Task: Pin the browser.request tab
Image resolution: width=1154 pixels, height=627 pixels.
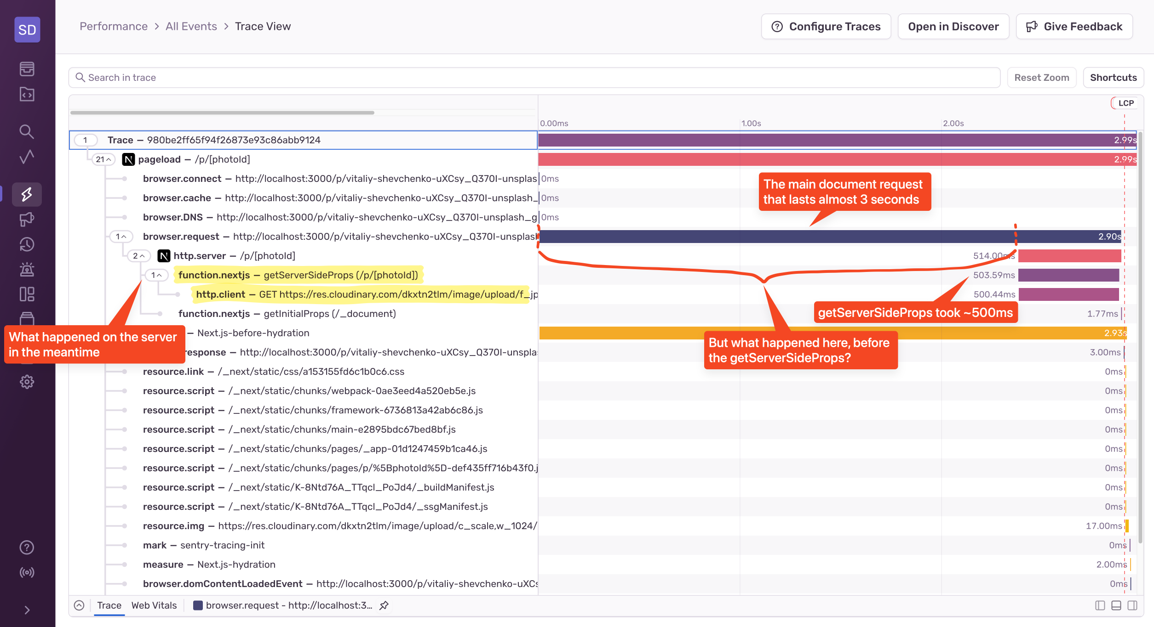Action: coord(384,605)
